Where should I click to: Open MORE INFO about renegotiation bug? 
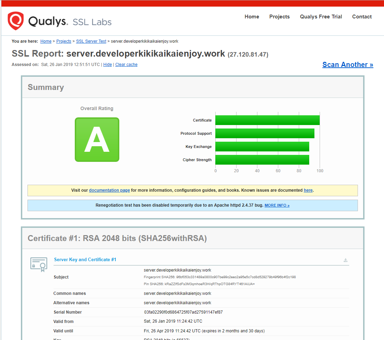pyautogui.click(x=277, y=206)
